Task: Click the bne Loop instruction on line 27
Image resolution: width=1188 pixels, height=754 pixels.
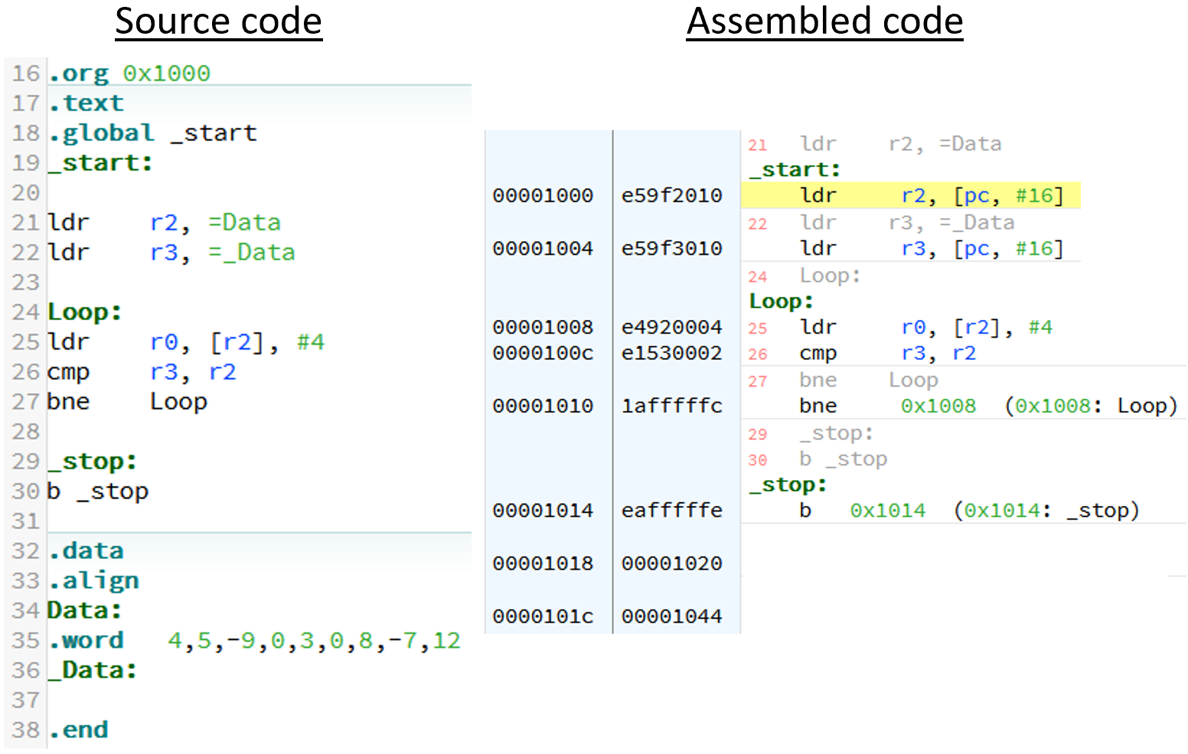Action: pyautogui.click(x=126, y=401)
